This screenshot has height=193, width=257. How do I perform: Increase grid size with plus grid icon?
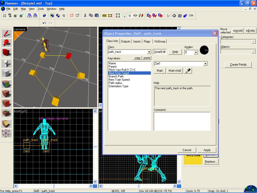pyautogui.click(x=21, y=16)
